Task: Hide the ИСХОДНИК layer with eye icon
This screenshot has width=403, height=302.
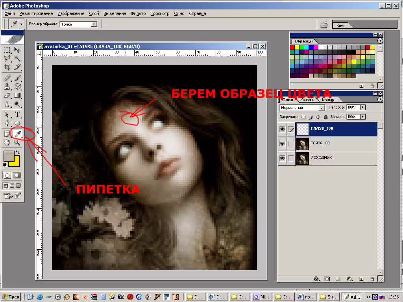Action: pyautogui.click(x=282, y=158)
